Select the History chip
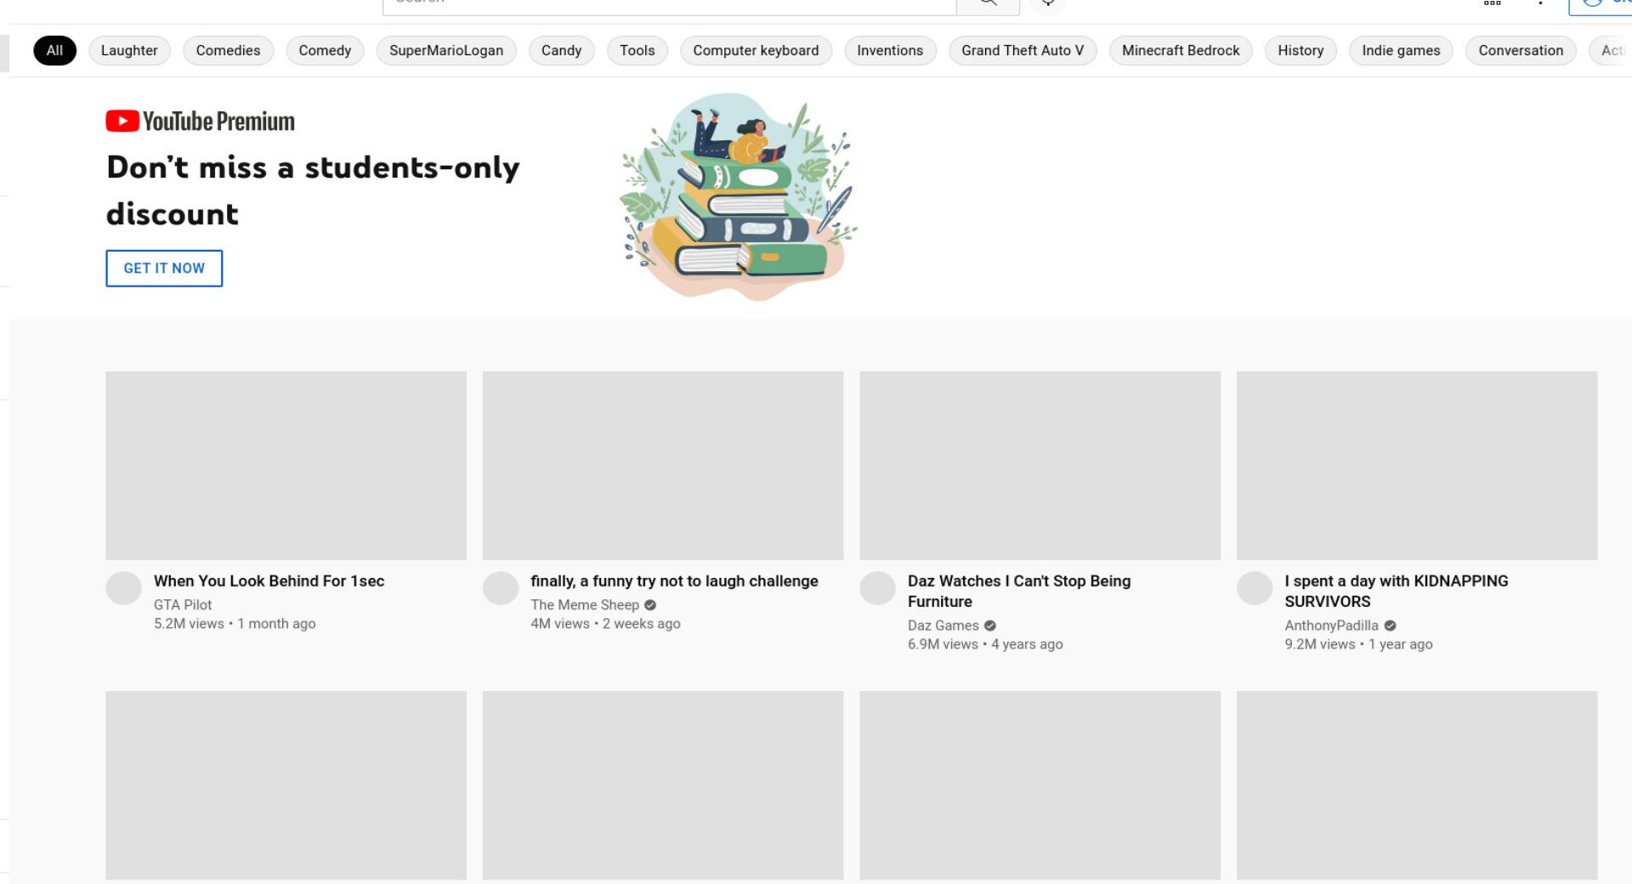This screenshot has height=884, width=1632. point(1300,50)
